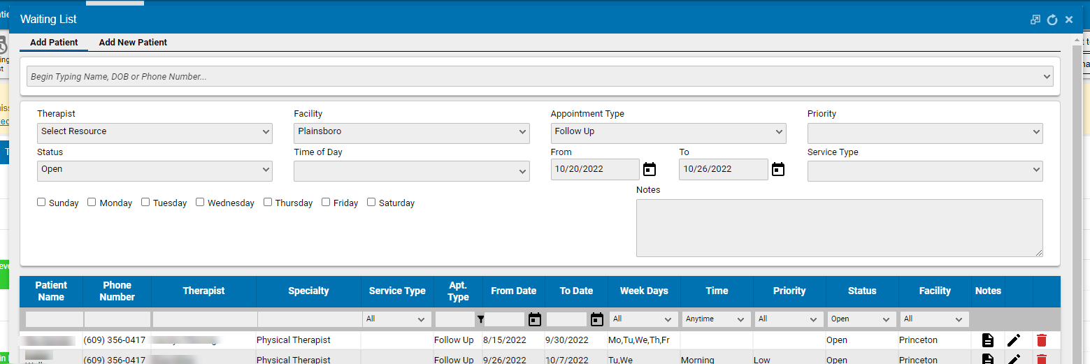Enable the Wednesday checkbox

[200, 203]
